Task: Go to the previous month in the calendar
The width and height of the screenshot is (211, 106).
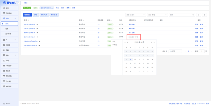Action: coord(127,42)
